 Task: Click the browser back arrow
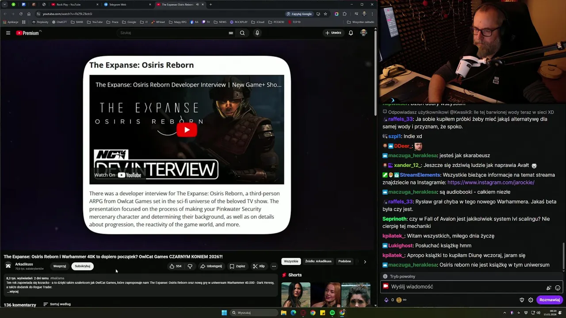pyautogui.click(x=5, y=14)
